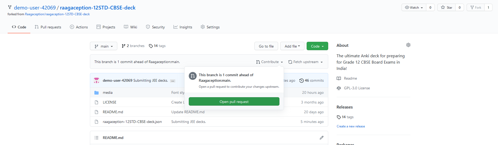Switch to the Pull requests tab
Viewport: 498px width, 145px height.
[x=48, y=27]
